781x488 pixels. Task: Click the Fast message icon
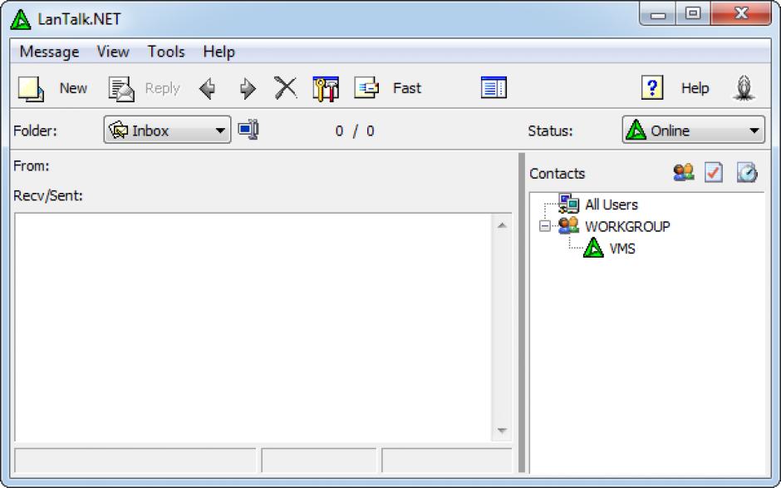(x=366, y=88)
